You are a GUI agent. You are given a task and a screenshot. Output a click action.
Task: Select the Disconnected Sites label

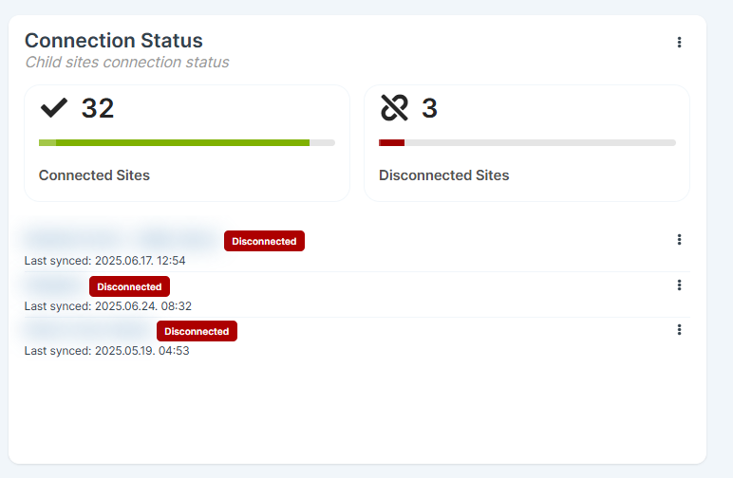tap(443, 175)
